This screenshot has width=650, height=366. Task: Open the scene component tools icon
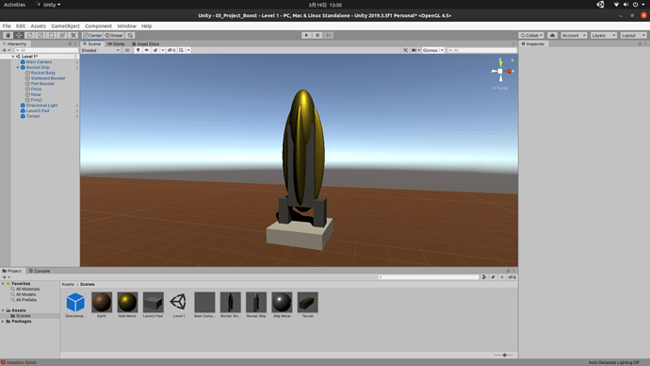click(405, 50)
